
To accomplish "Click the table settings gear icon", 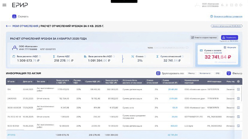I will point(238,82).
